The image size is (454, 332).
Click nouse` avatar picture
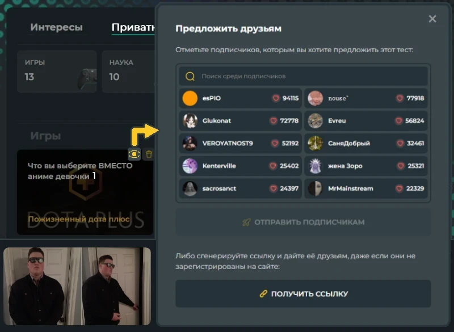(x=316, y=98)
